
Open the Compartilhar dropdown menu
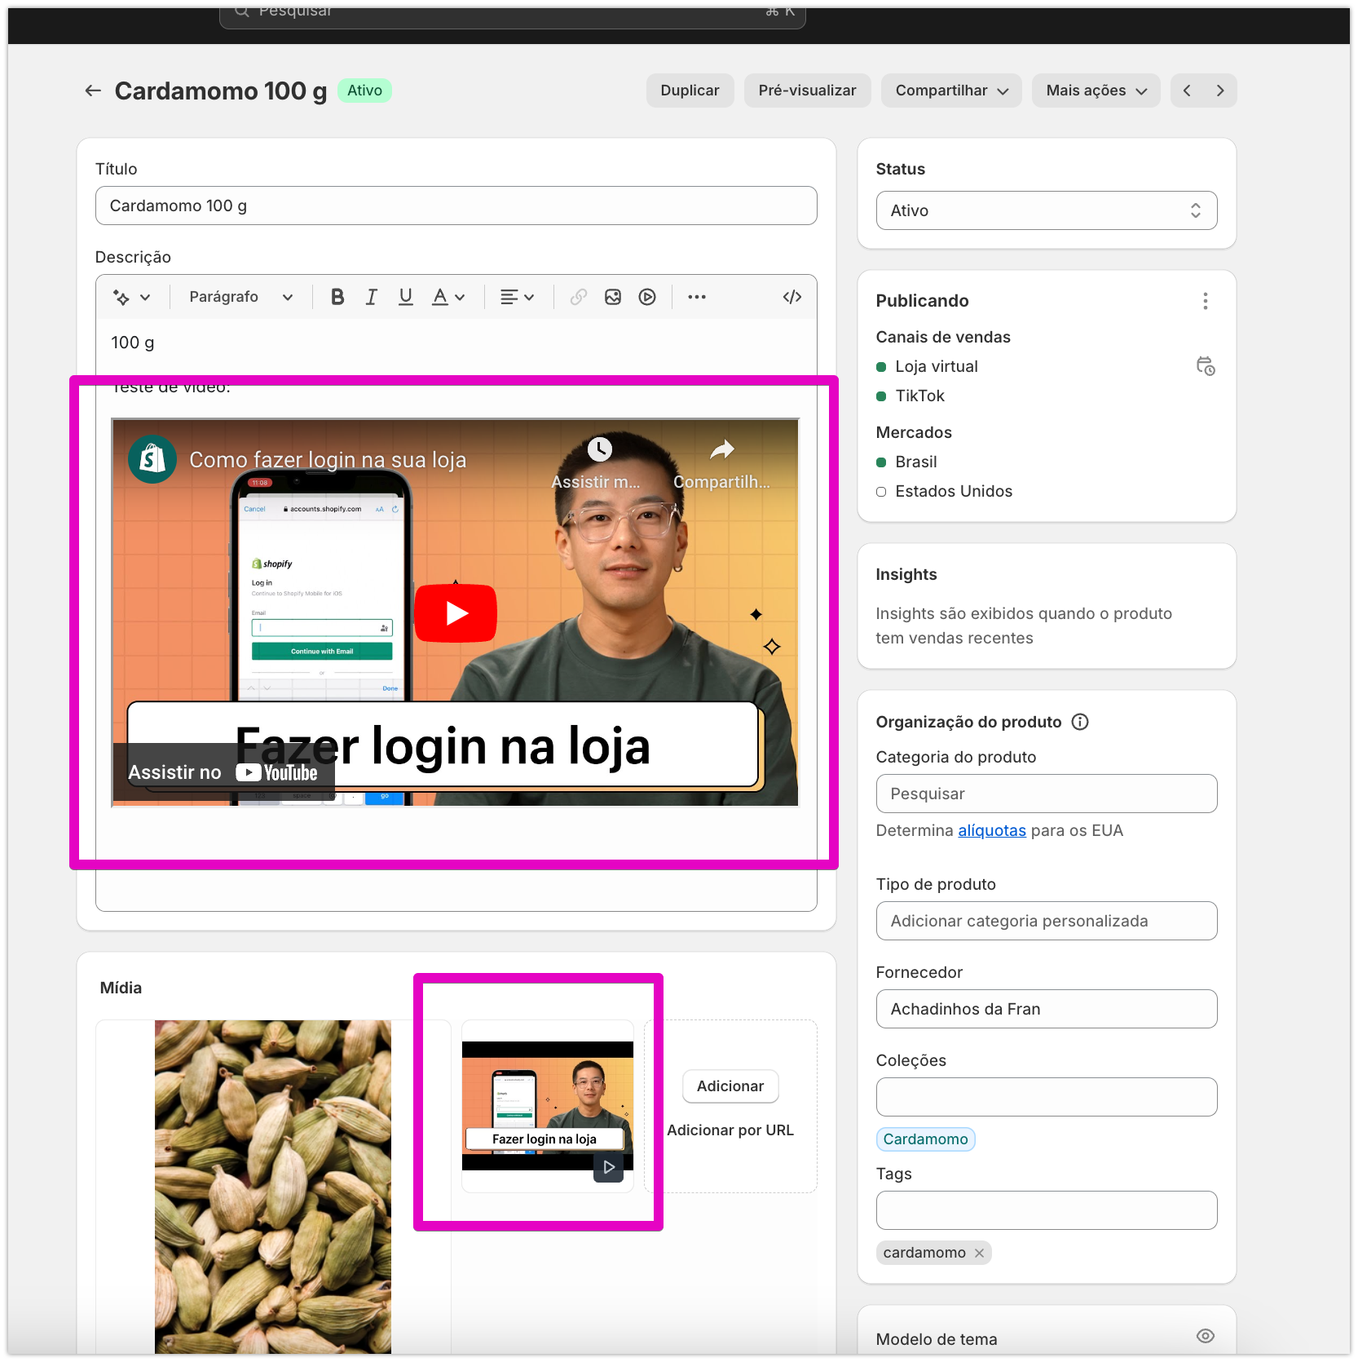pos(950,91)
